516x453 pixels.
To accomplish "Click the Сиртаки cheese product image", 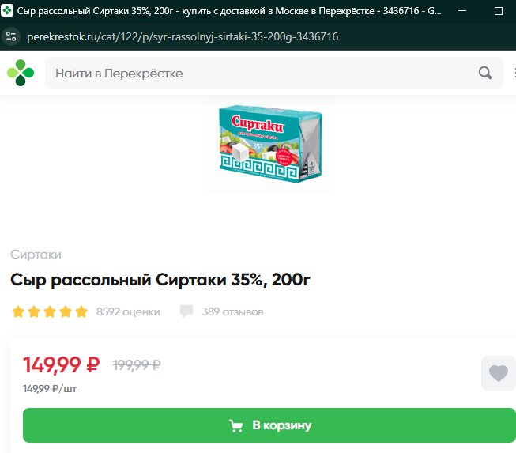I will click(x=269, y=144).
